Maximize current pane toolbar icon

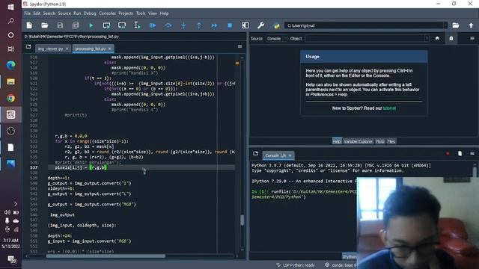(245, 25)
